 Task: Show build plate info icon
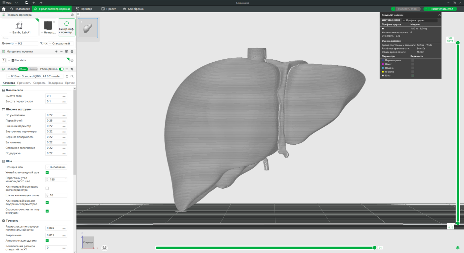point(54,22)
